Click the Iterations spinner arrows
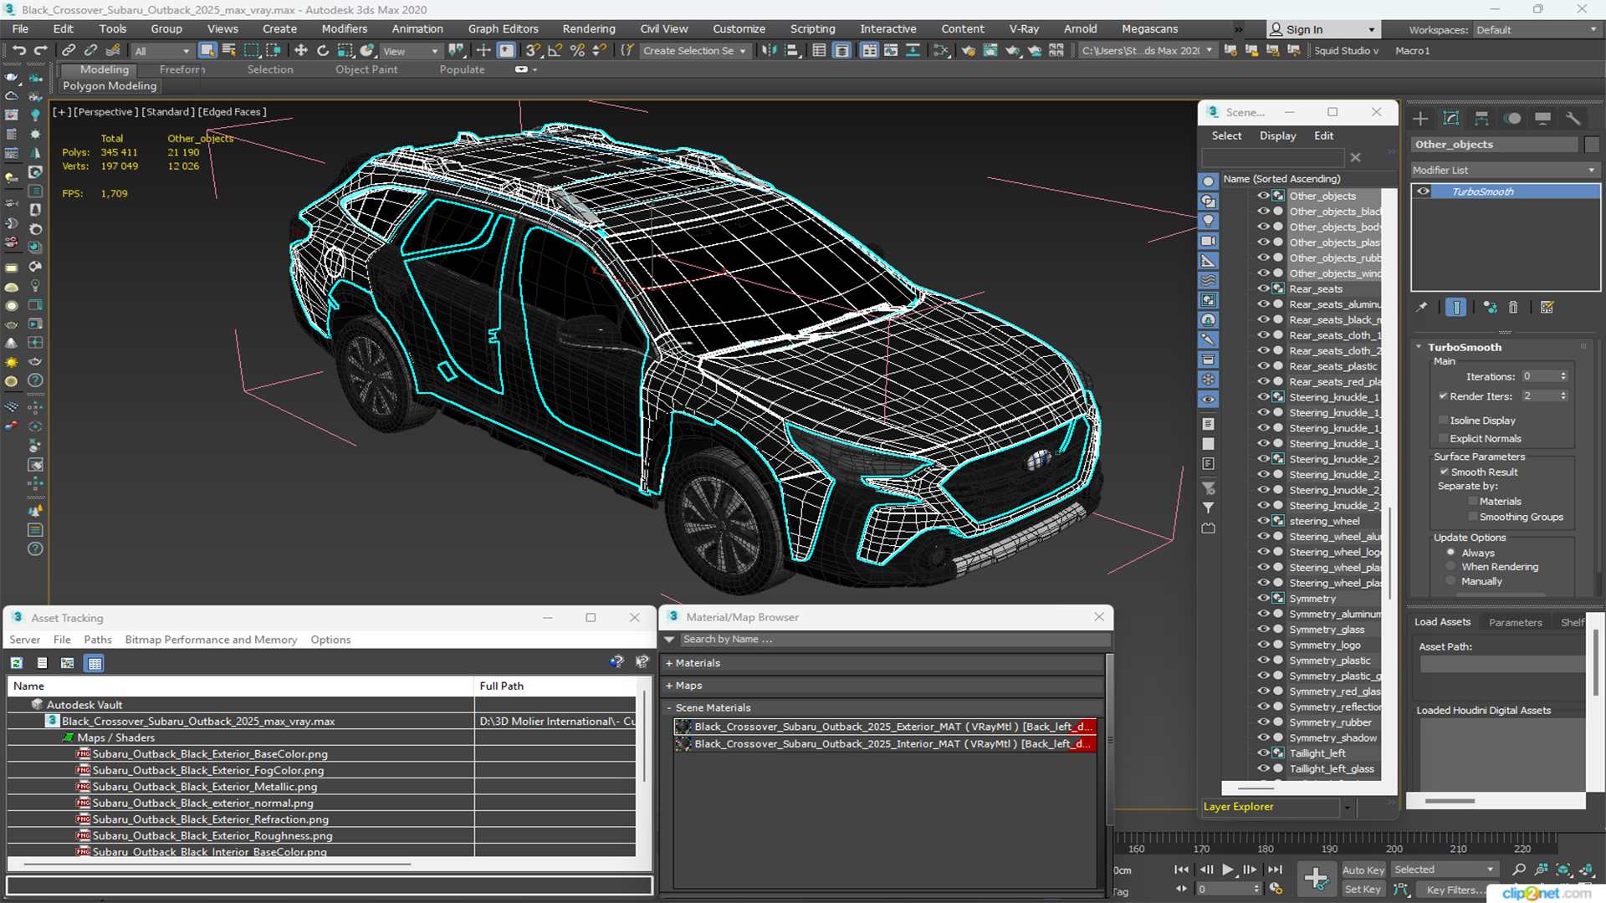Image resolution: width=1606 pixels, height=903 pixels. pos(1563,376)
